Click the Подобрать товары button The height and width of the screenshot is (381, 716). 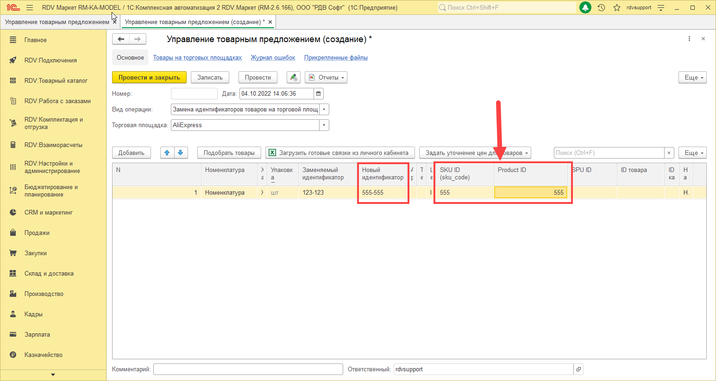pos(229,153)
